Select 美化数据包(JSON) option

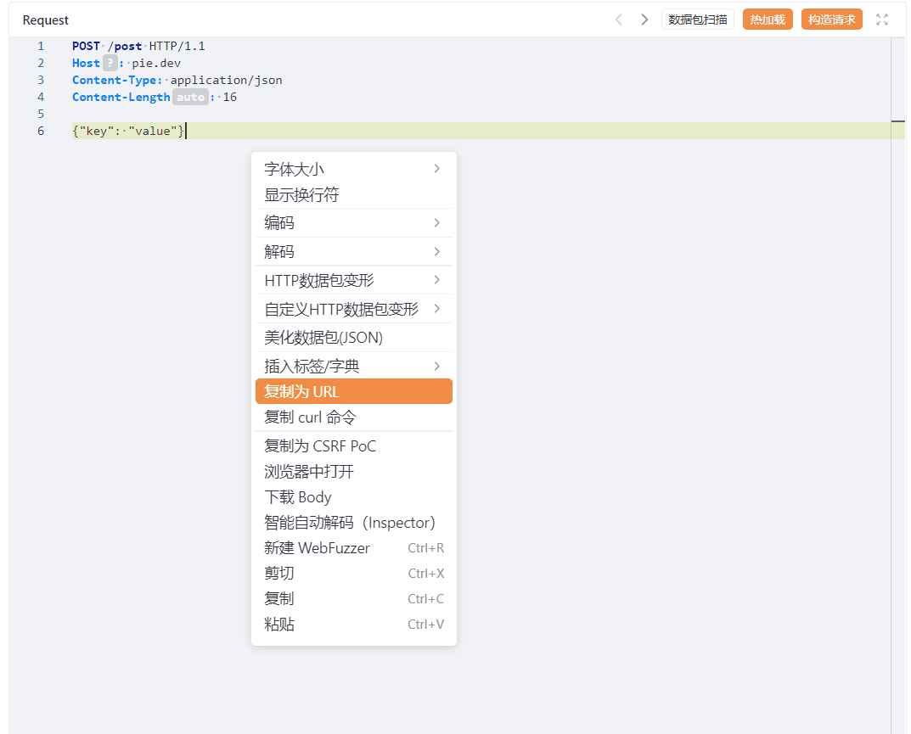(x=353, y=338)
